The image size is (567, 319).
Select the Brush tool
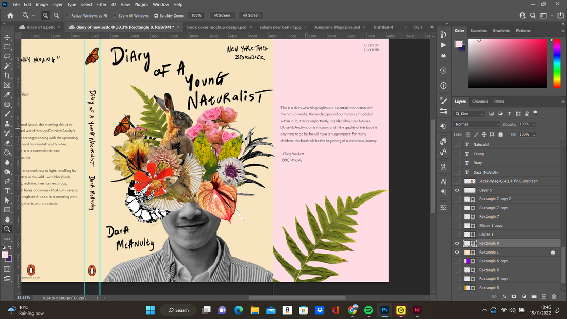7,114
